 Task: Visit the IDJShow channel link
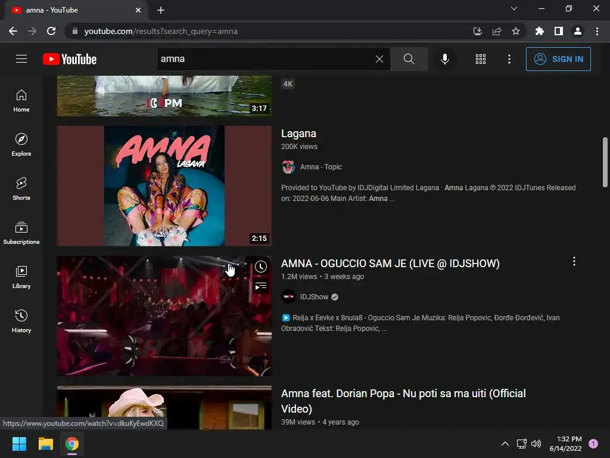(x=314, y=297)
